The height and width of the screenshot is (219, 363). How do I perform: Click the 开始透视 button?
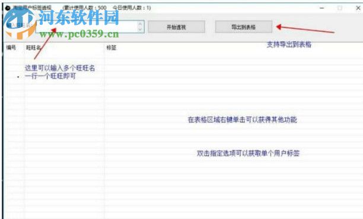[x=176, y=27]
